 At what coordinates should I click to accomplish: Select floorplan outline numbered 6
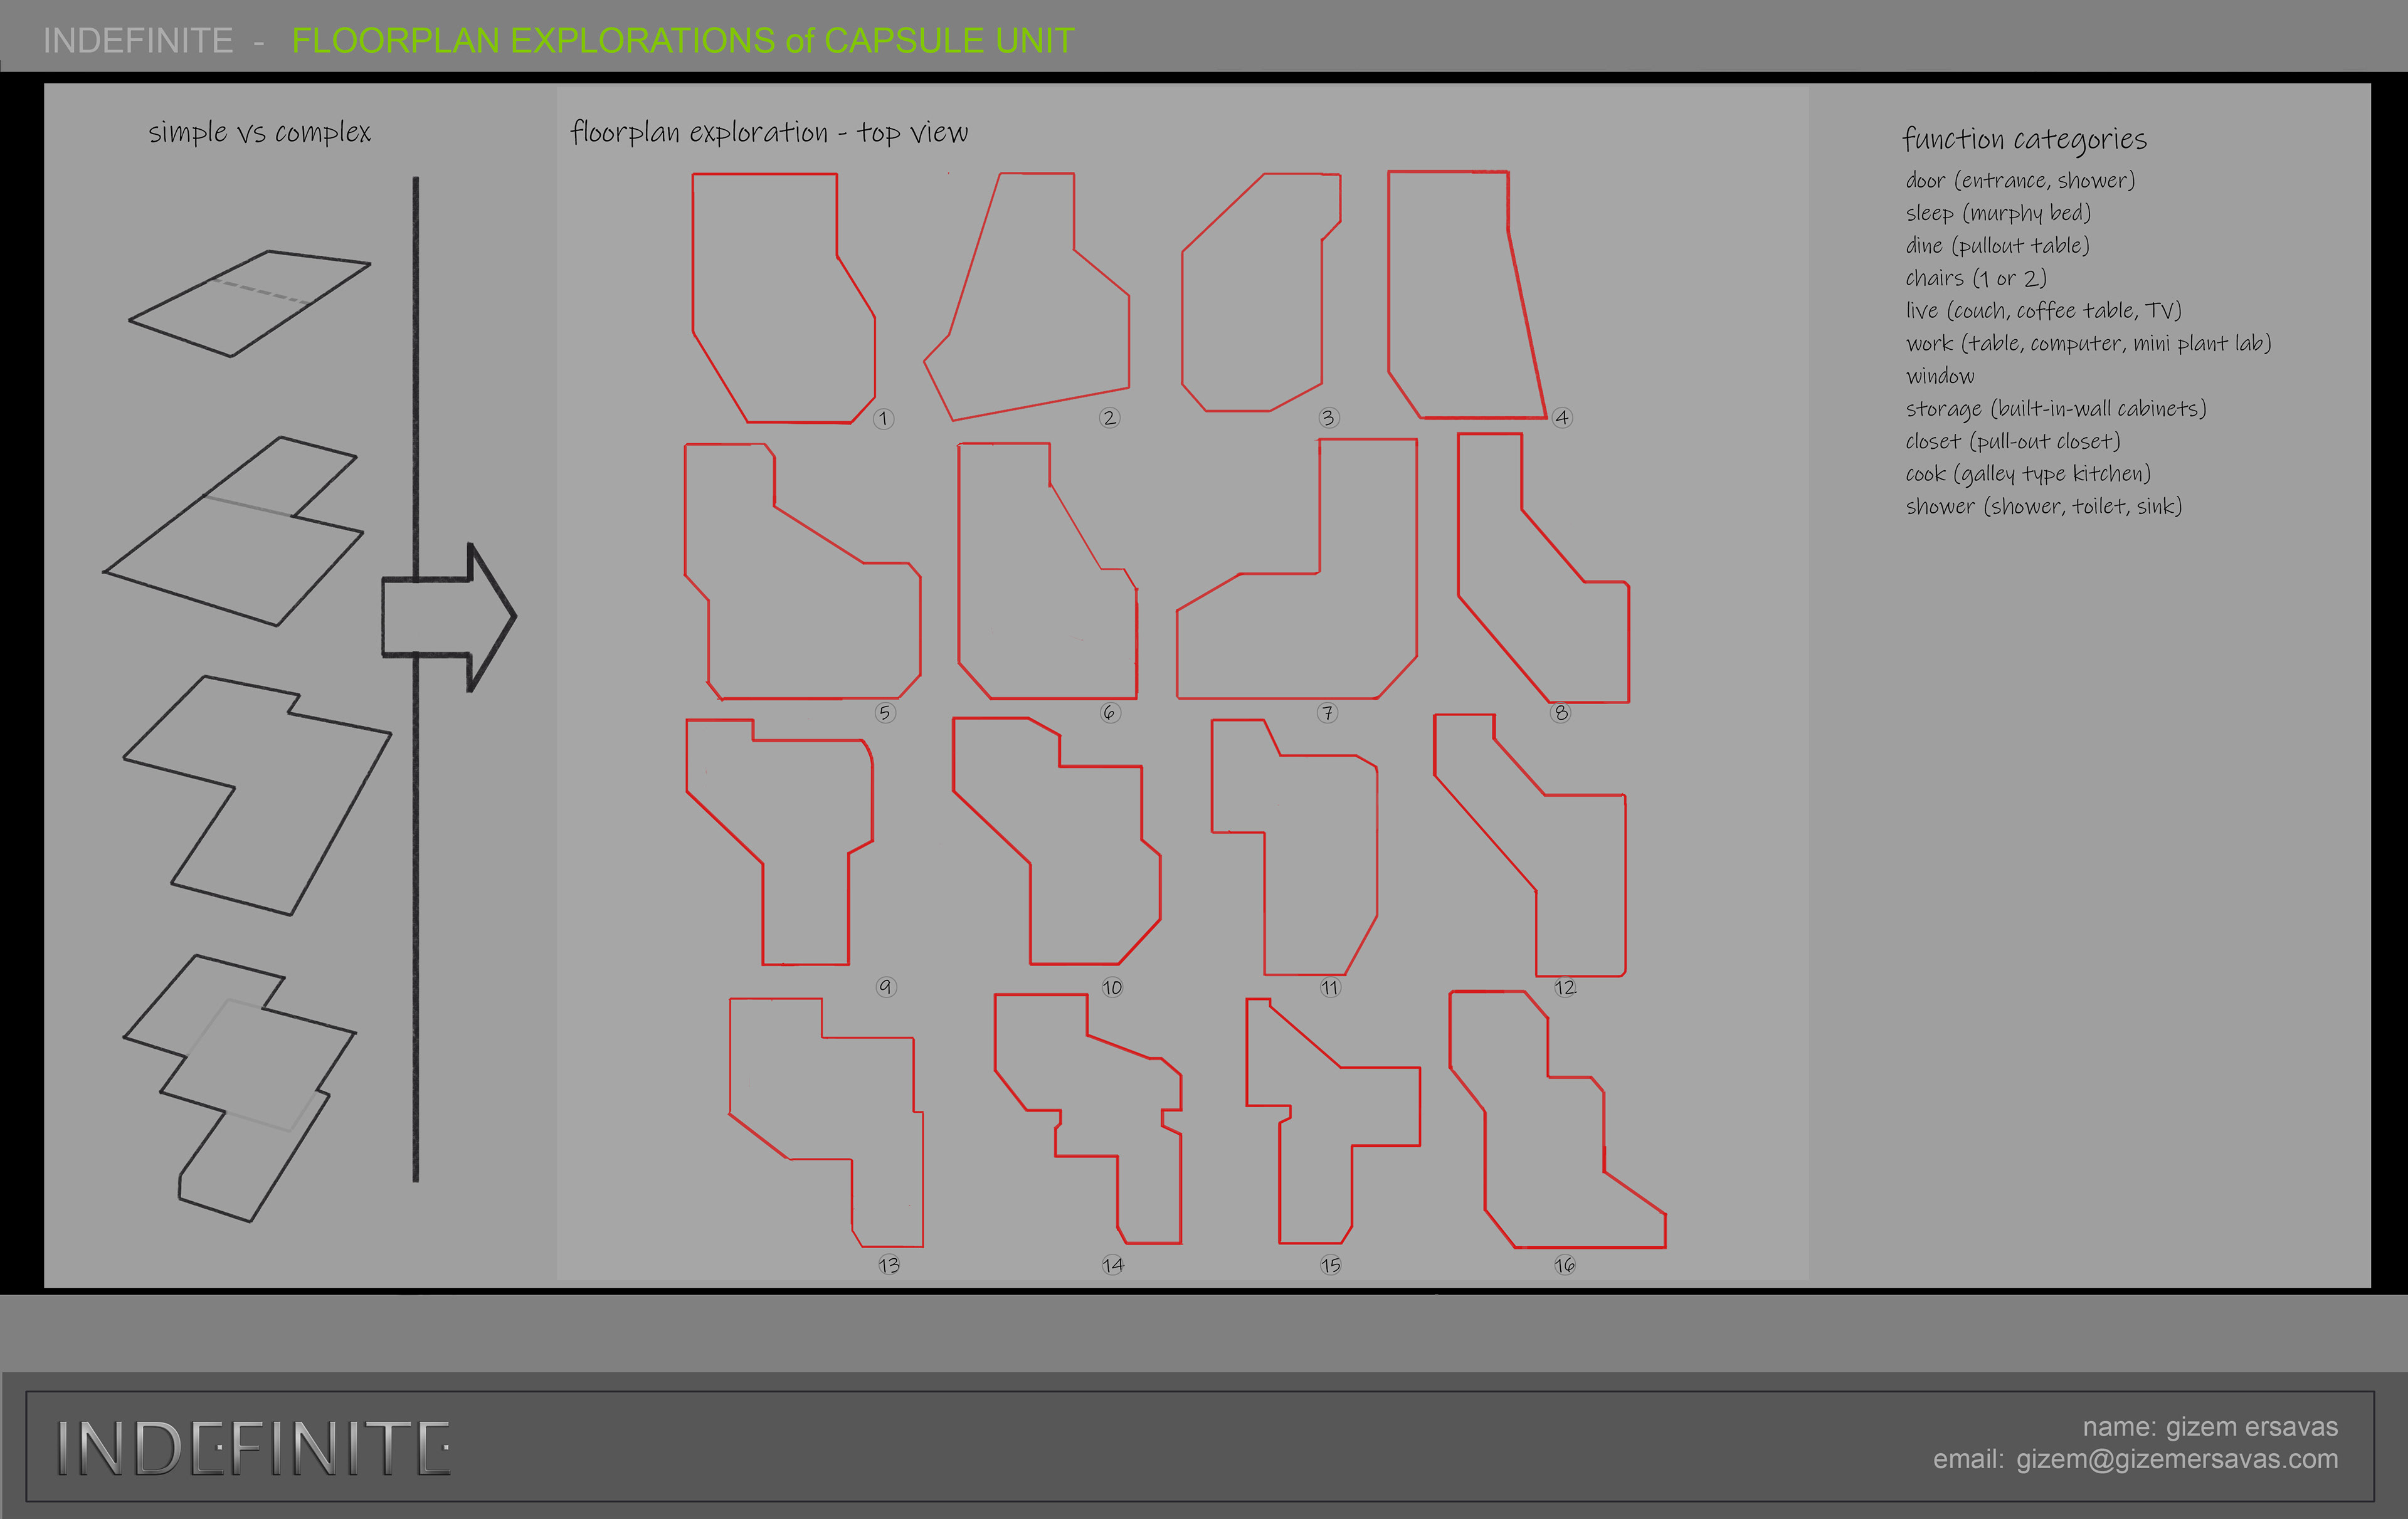click(x=1047, y=570)
